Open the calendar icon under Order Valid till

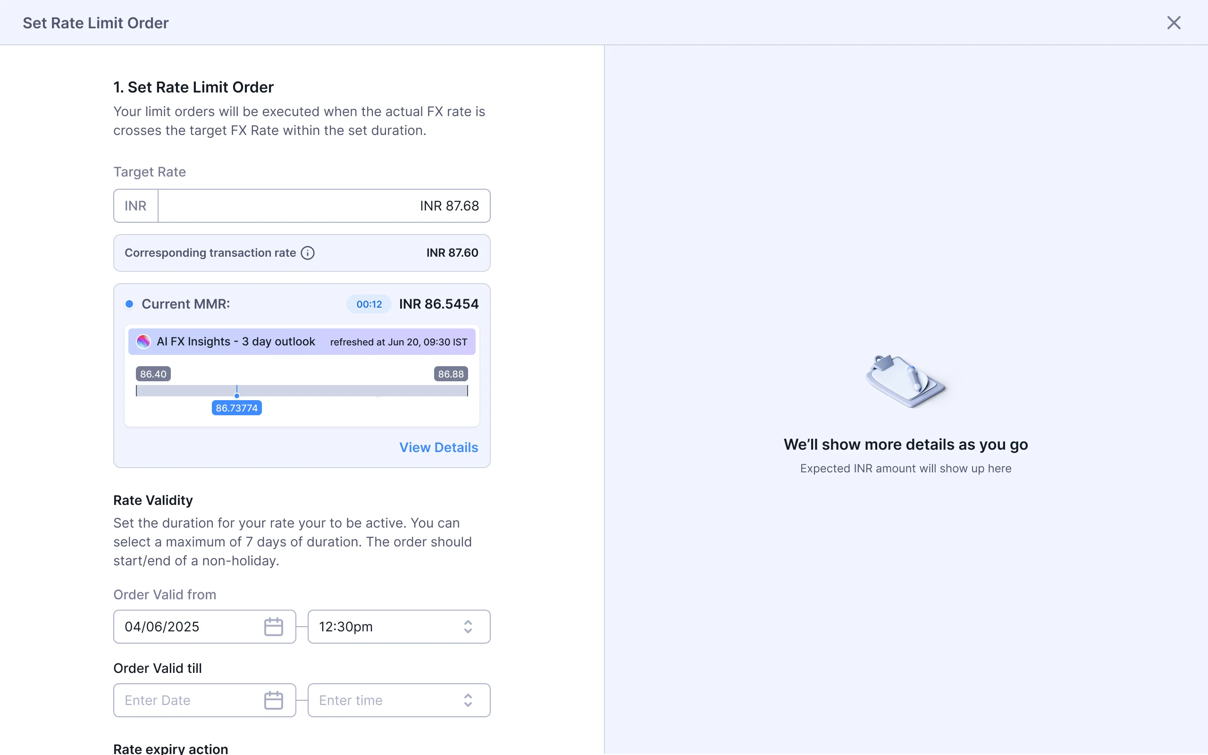pos(274,700)
